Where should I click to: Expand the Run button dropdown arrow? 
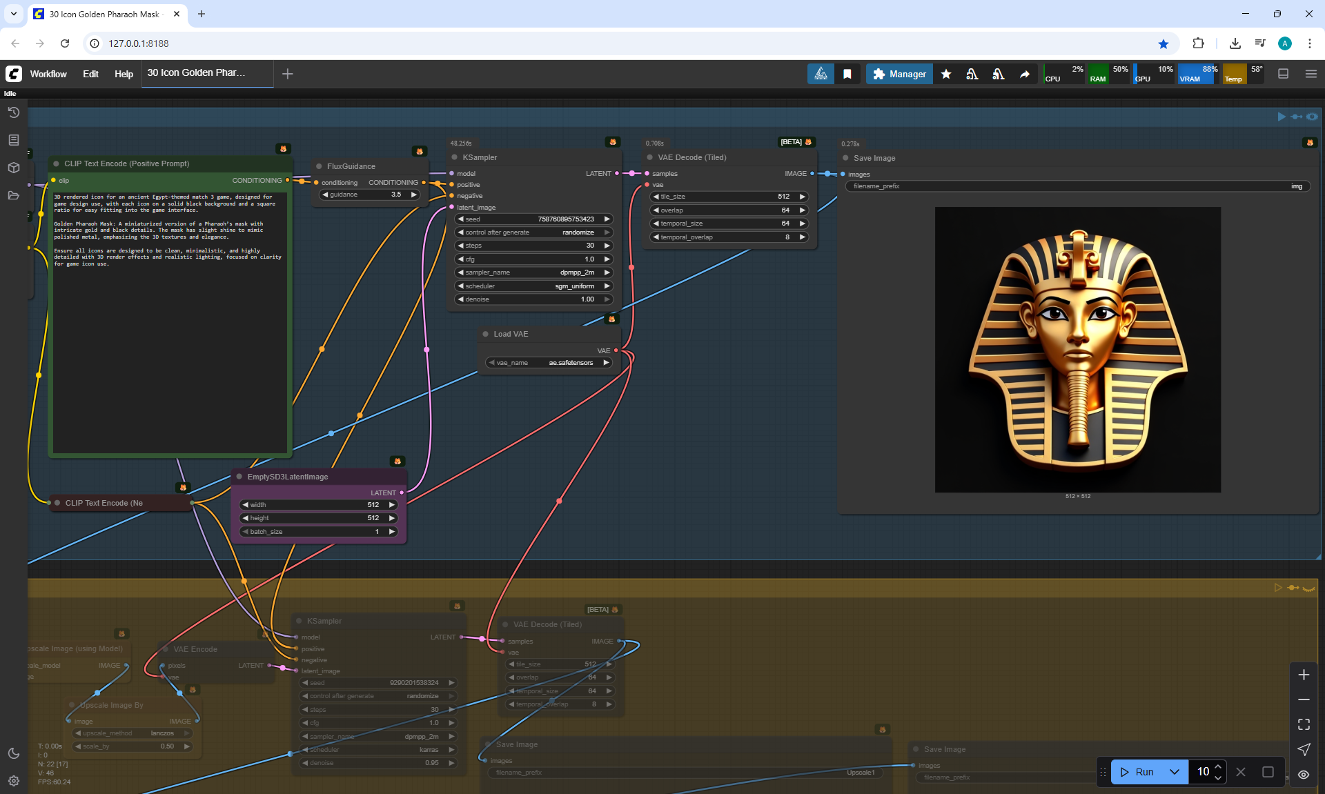pos(1175,772)
